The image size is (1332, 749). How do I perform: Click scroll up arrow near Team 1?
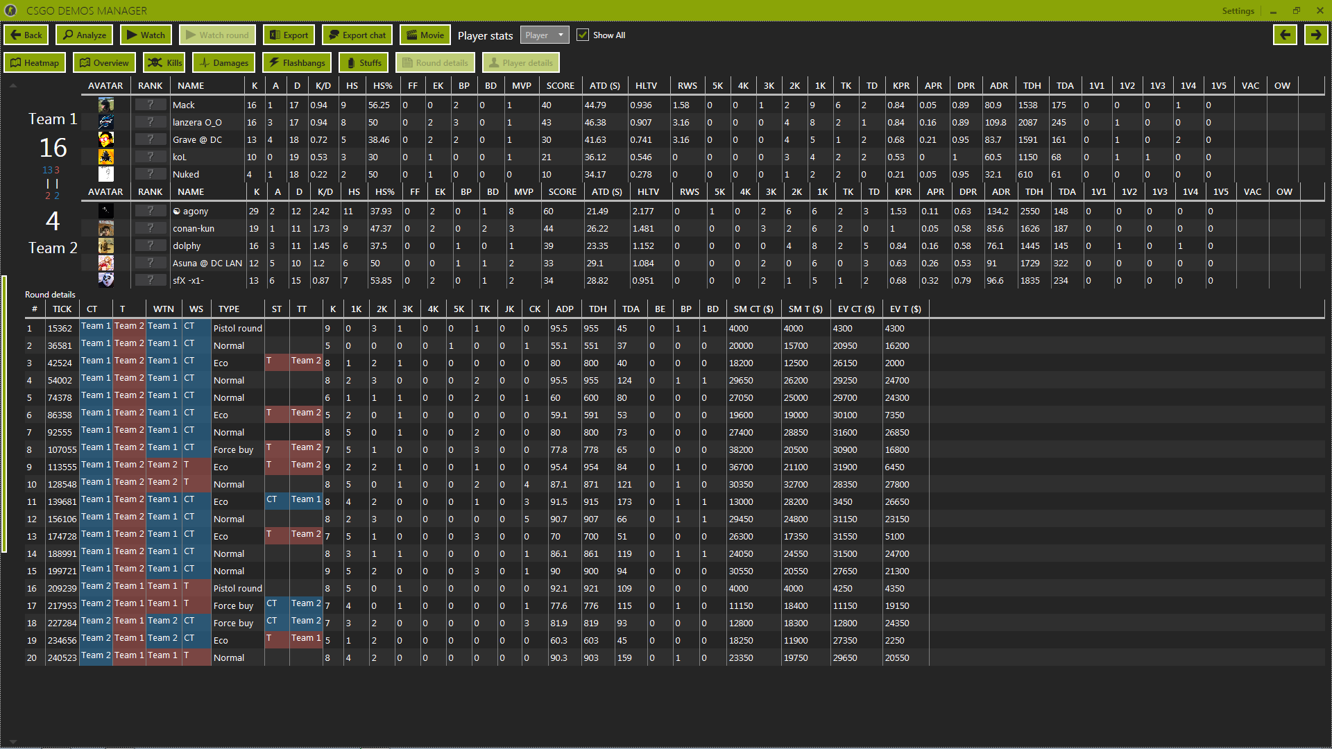click(x=12, y=86)
